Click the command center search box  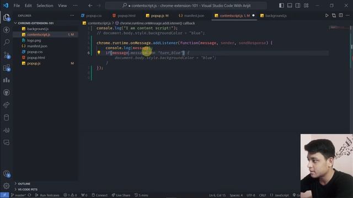pos(186,5)
